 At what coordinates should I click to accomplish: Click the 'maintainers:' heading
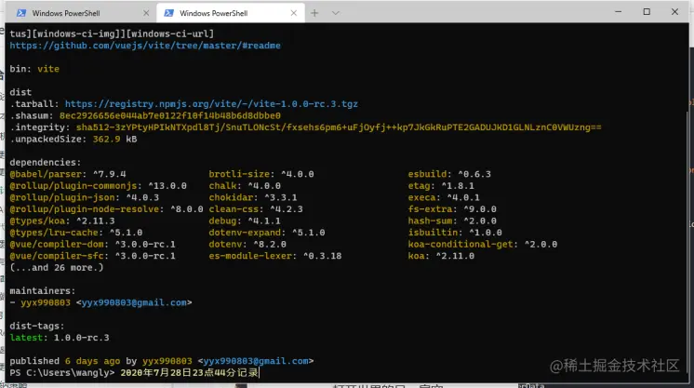tap(43, 291)
